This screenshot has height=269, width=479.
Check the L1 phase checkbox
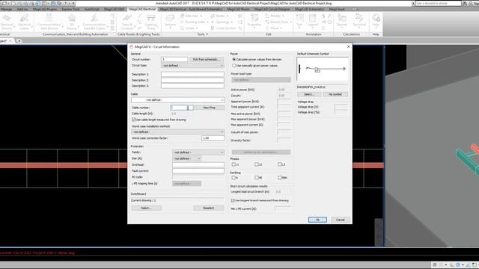point(234,164)
